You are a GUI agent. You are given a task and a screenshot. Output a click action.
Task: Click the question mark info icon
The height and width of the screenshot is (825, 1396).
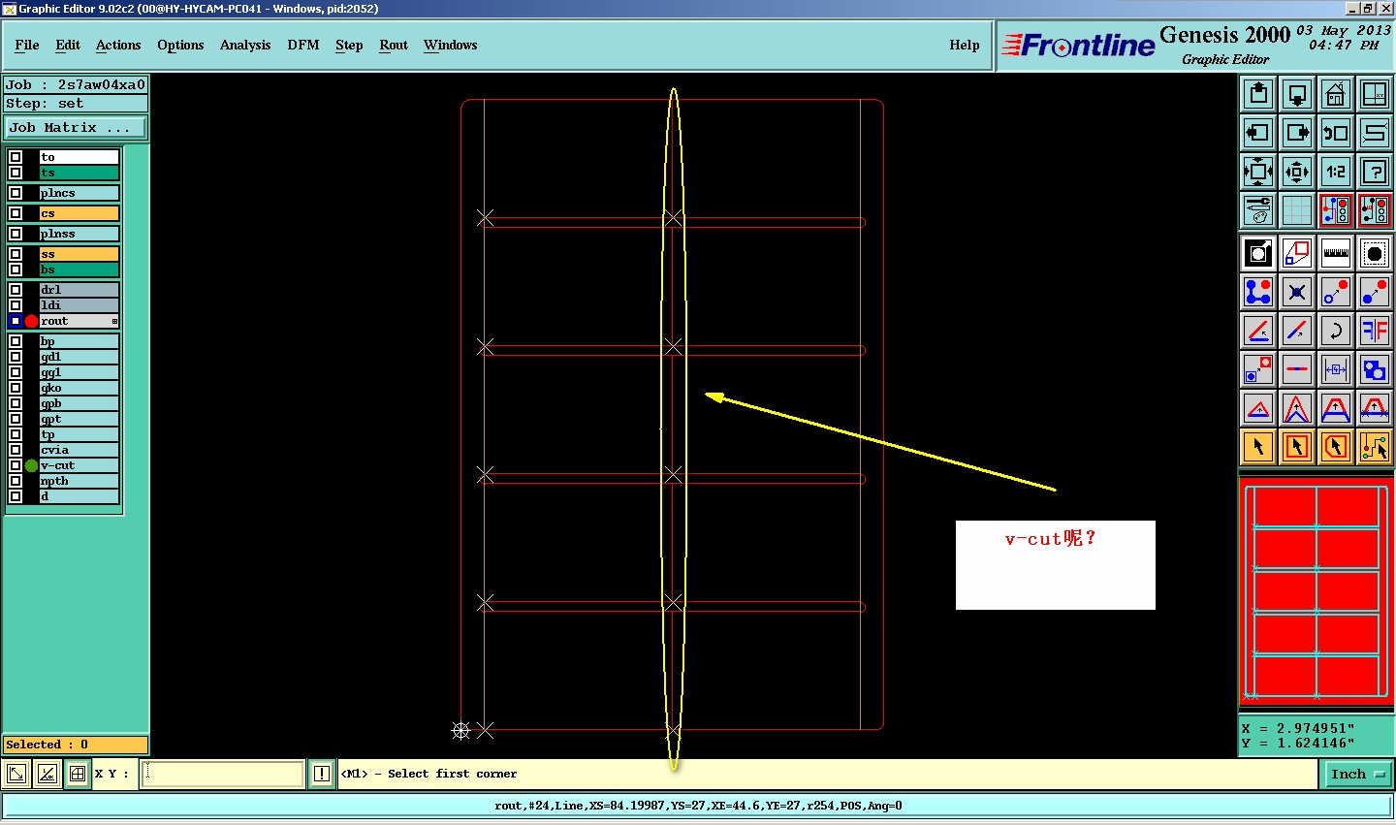(x=1375, y=172)
